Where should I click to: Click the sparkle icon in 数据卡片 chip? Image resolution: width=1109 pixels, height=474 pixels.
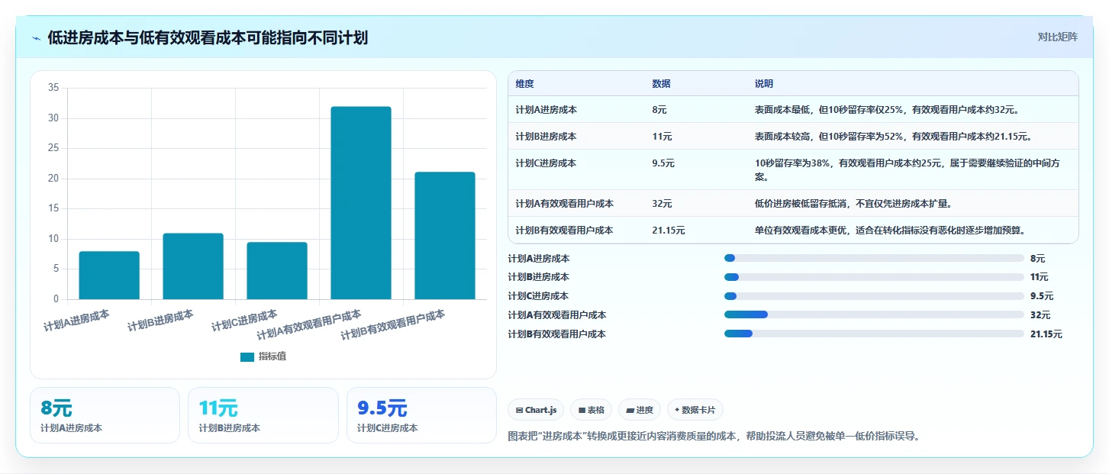pos(677,410)
